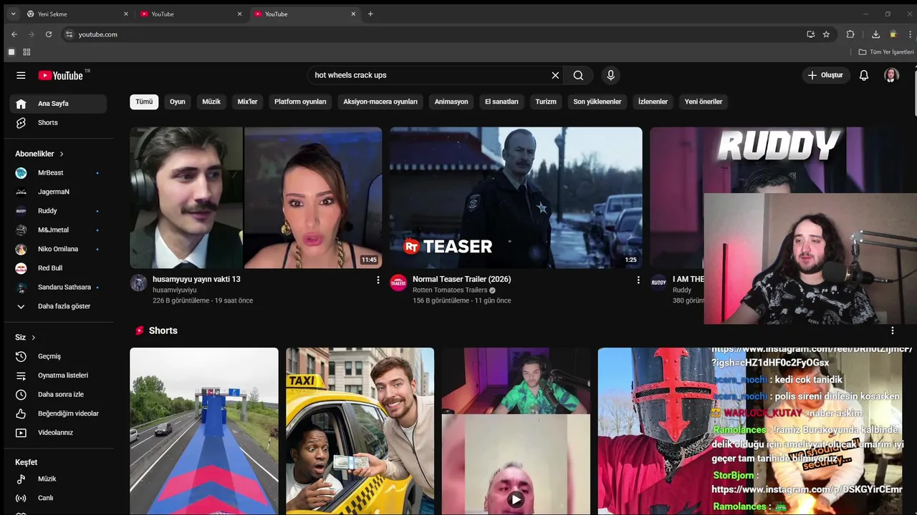
Task: Select the Yeni öneriler chip
Action: click(x=704, y=102)
